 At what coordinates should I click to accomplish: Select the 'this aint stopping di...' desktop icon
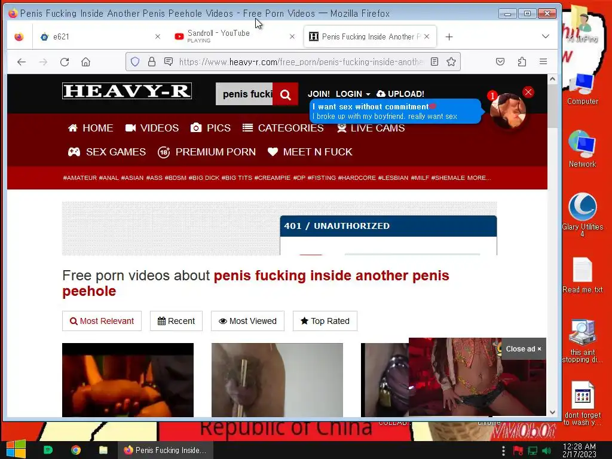tap(582, 341)
